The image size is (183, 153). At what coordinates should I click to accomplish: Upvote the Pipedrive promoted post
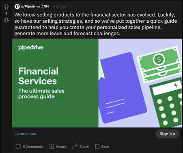[6, 7]
